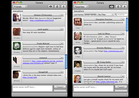Click the left window scrollbar thumb
The width and height of the screenshot is (139, 98).
coord(66,61)
